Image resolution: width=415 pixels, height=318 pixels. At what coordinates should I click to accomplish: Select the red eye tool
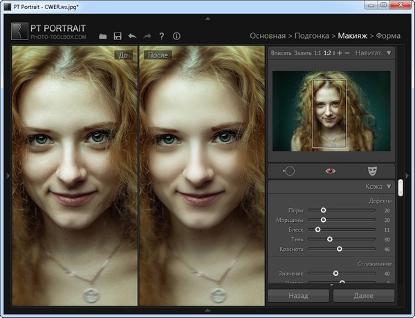click(x=330, y=171)
